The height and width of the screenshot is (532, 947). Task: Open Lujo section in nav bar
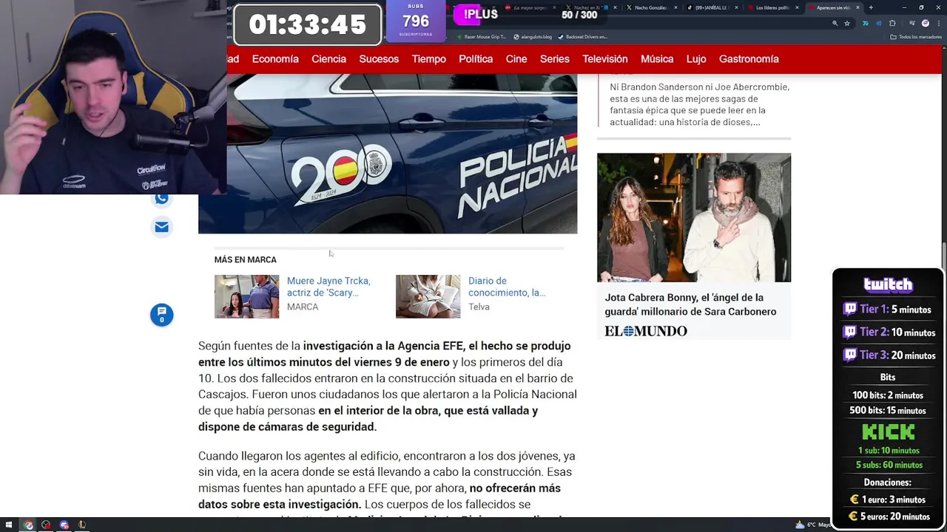[x=696, y=59]
